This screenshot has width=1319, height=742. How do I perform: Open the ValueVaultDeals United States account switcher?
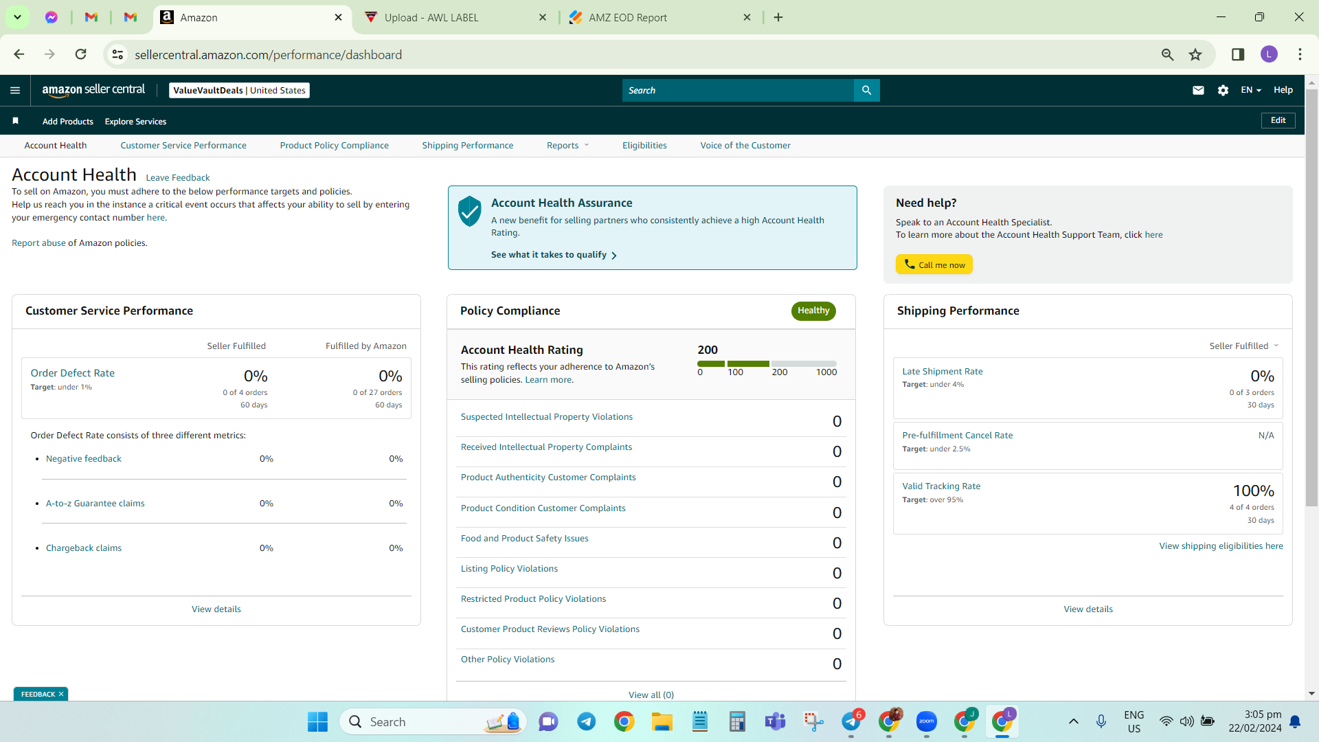(x=239, y=90)
